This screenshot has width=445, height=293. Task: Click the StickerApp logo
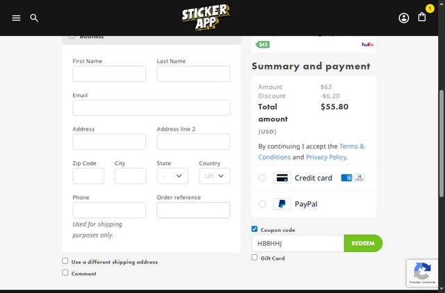pyautogui.click(x=206, y=17)
